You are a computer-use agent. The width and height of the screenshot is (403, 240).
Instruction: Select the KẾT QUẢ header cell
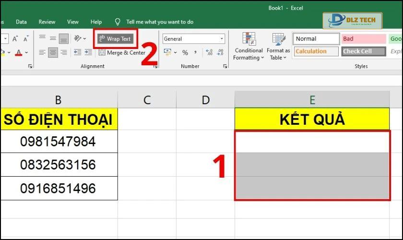(312, 119)
